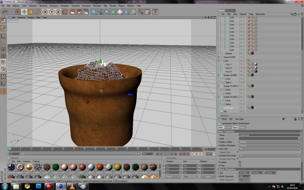Click the red icon at toolbar end
Image resolution: width=304 pixels, height=190 pixels.
click(155, 12)
